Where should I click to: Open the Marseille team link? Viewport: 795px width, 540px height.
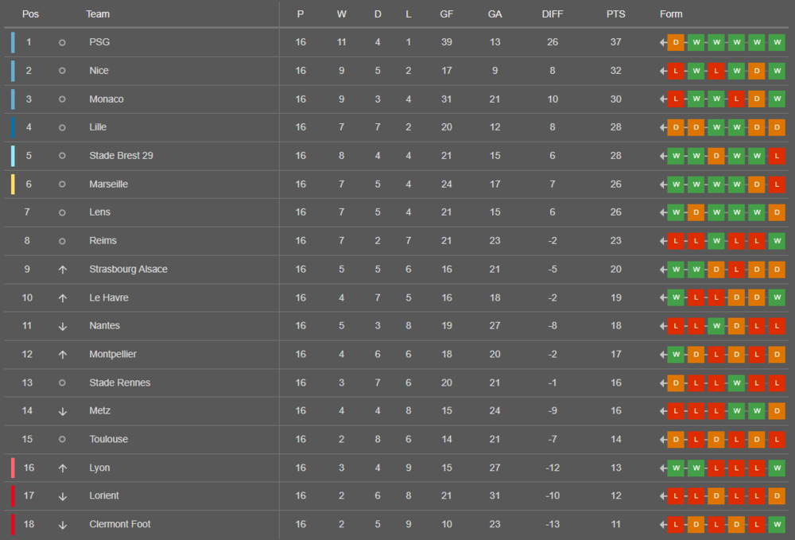(x=109, y=185)
